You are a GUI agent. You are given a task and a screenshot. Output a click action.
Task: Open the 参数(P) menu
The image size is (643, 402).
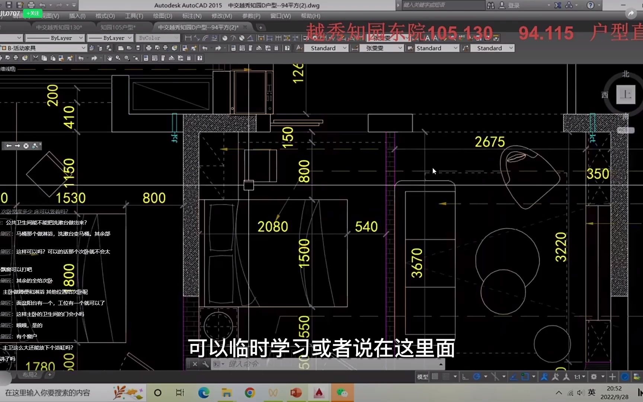(251, 16)
